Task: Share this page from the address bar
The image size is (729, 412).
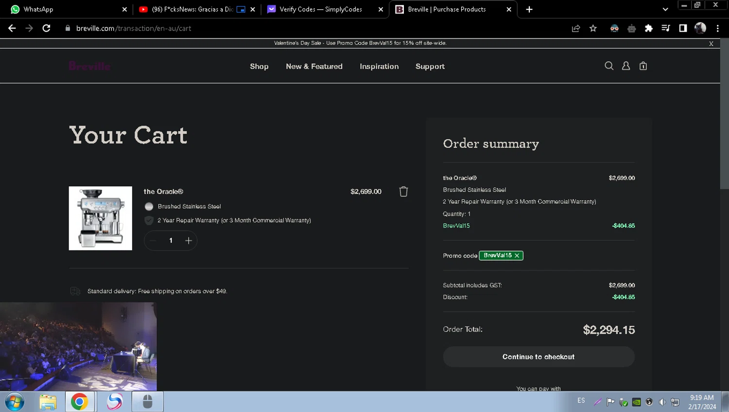Action: tap(576, 28)
